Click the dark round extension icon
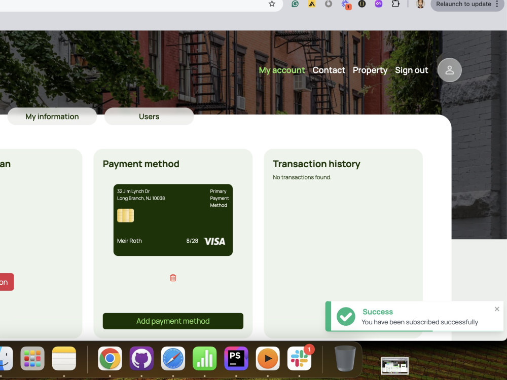Screen dimensions: 507x380 point(362,4)
